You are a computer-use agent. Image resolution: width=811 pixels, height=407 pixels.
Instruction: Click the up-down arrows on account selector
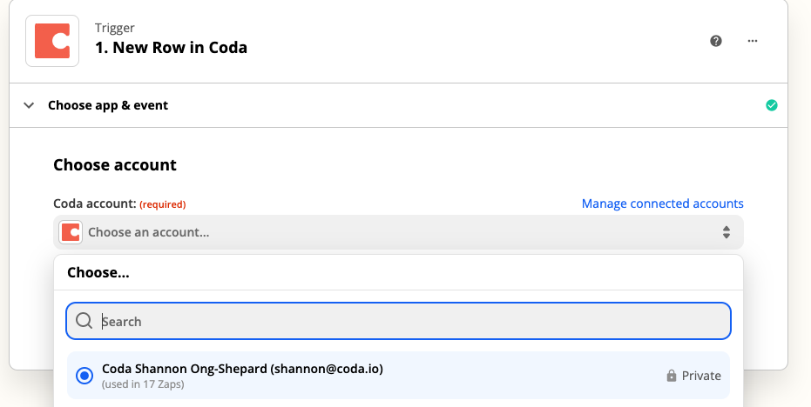pos(727,232)
